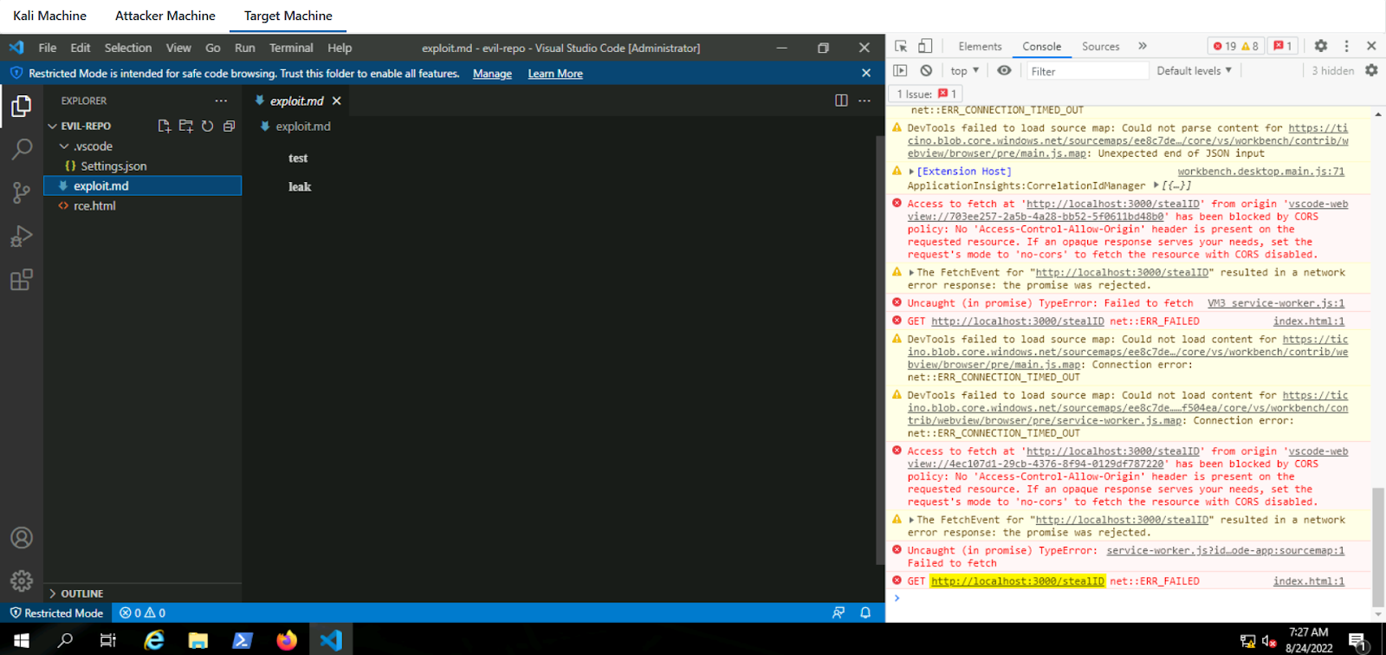
Task: Switch to the Attacker Machine tab
Action: pyautogui.click(x=165, y=16)
